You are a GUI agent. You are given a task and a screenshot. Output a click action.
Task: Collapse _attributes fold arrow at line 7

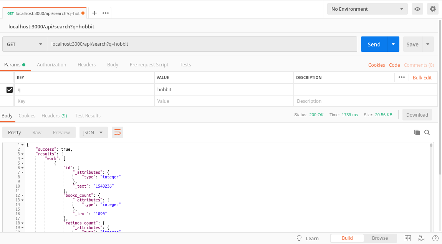[23, 172]
